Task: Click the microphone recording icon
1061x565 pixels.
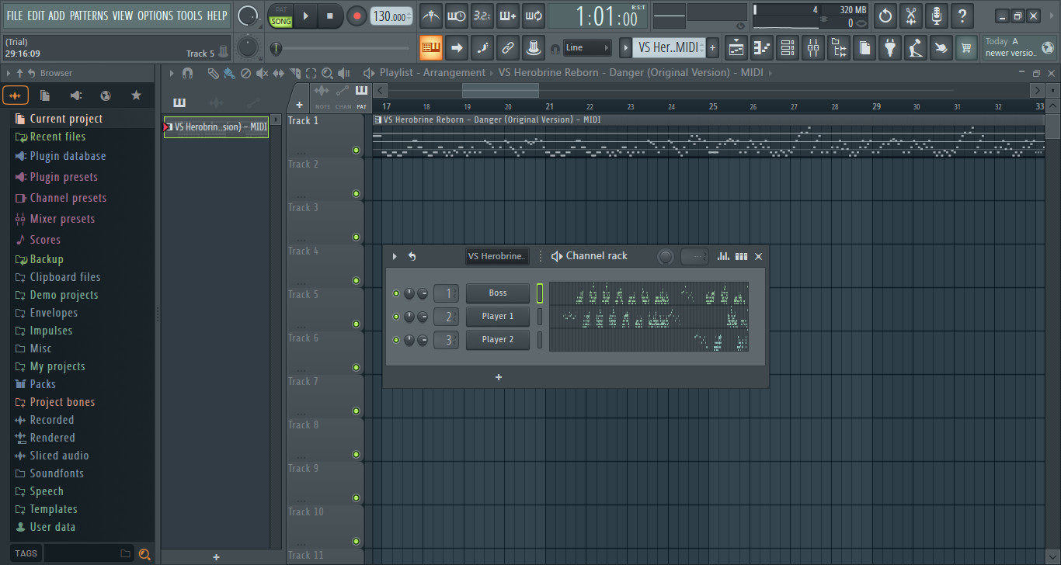Action: click(936, 16)
